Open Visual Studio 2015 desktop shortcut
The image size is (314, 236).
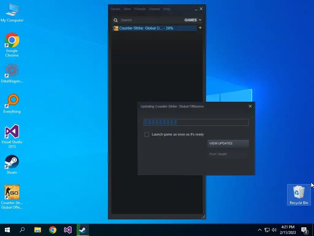[x=12, y=136]
